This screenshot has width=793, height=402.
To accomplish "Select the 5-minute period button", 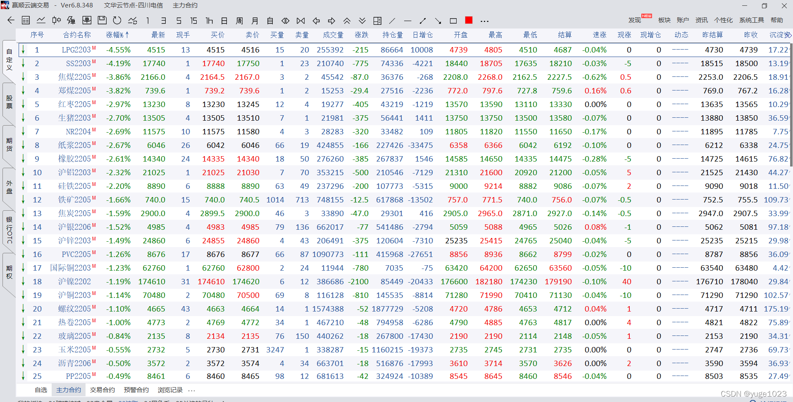I will pyautogui.click(x=179, y=20).
